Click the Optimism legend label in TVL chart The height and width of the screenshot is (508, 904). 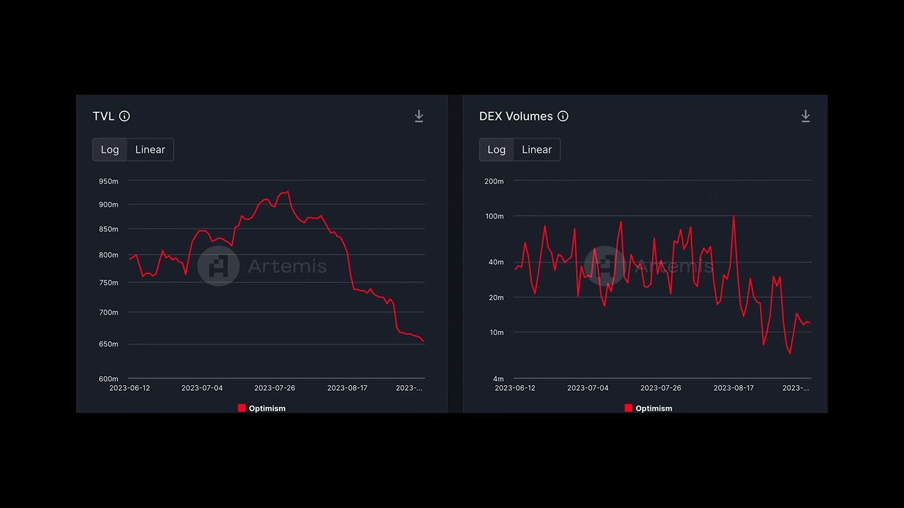(x=267, y=409)
